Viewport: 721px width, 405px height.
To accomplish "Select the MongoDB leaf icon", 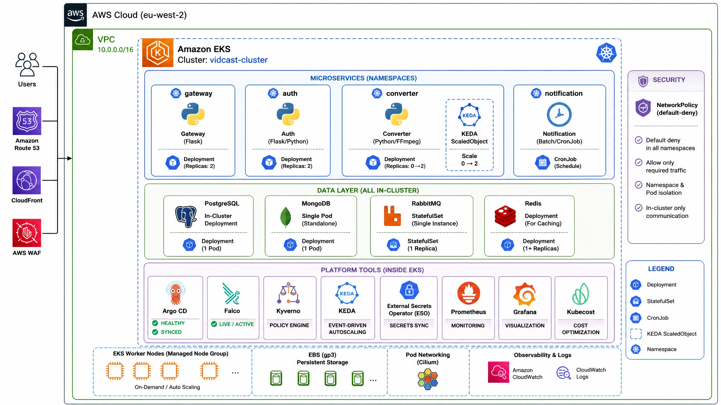I will [x=286, y=217].
